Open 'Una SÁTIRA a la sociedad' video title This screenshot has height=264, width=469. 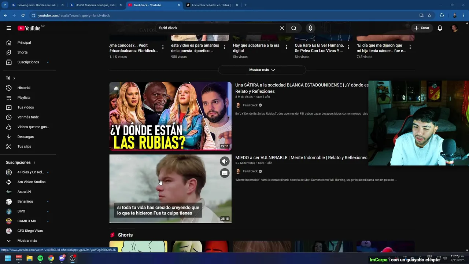pyautogui.click(x=302, y=88)
